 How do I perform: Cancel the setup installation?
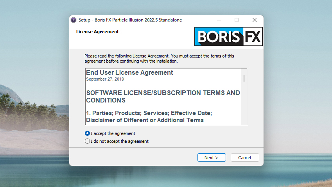click(x=245, y=158)
